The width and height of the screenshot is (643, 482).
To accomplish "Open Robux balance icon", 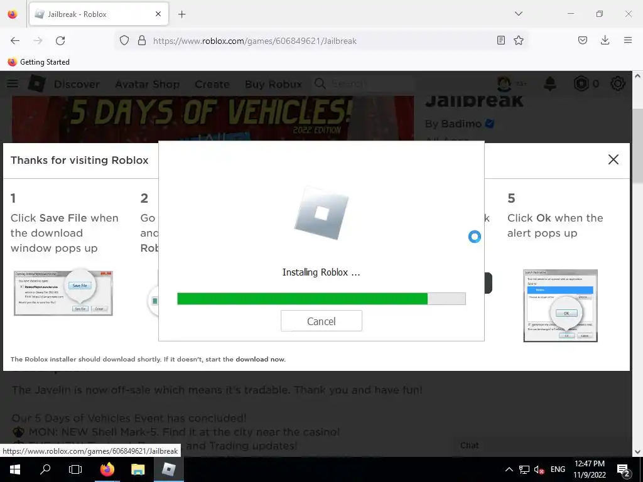I will point(581,83).
